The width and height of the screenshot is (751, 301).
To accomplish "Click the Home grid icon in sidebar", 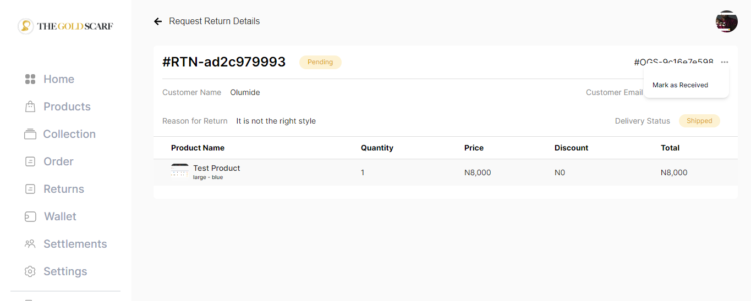I will [30, 79].
